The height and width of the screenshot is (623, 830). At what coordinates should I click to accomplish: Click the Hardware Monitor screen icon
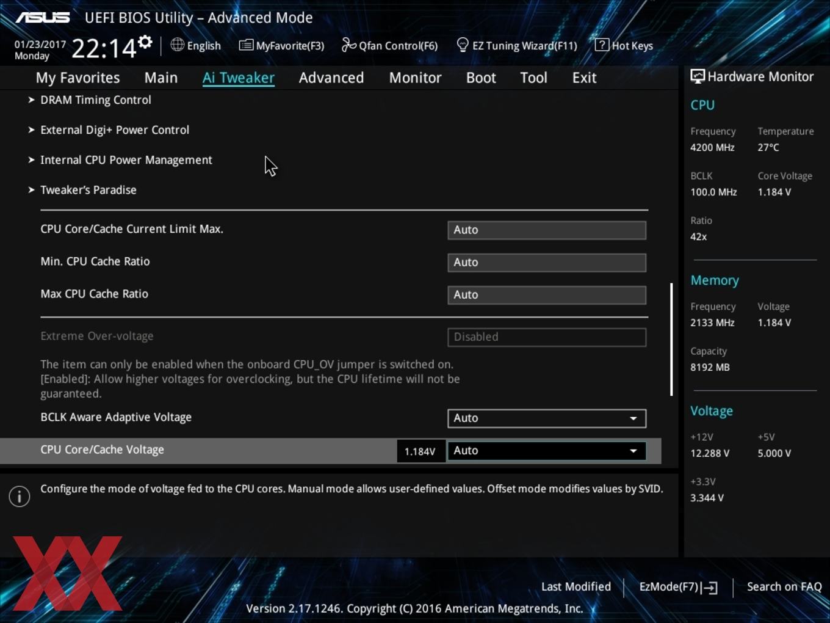(x=698, y=76)
